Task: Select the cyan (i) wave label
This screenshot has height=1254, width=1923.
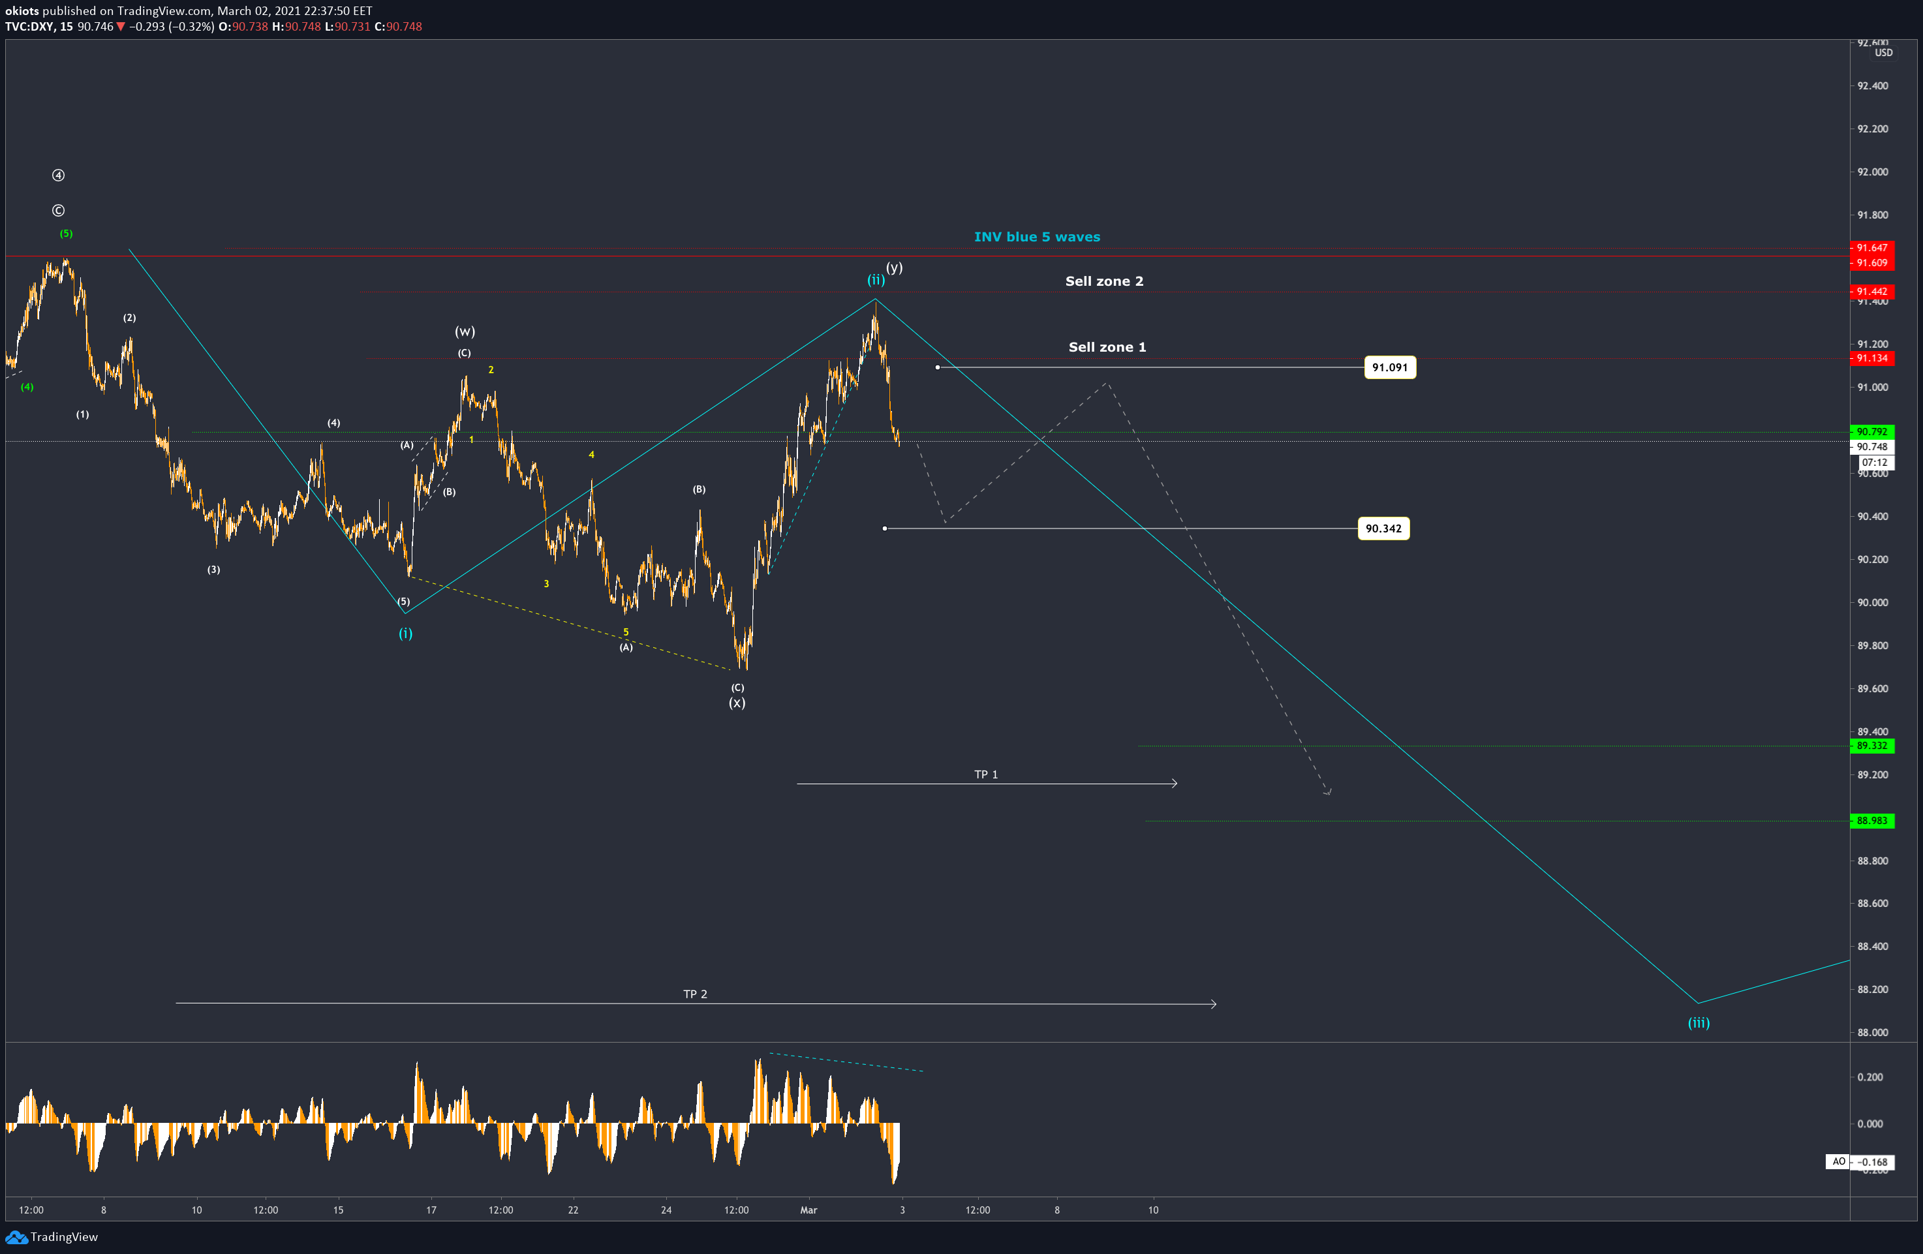Action: pos(406,634)
